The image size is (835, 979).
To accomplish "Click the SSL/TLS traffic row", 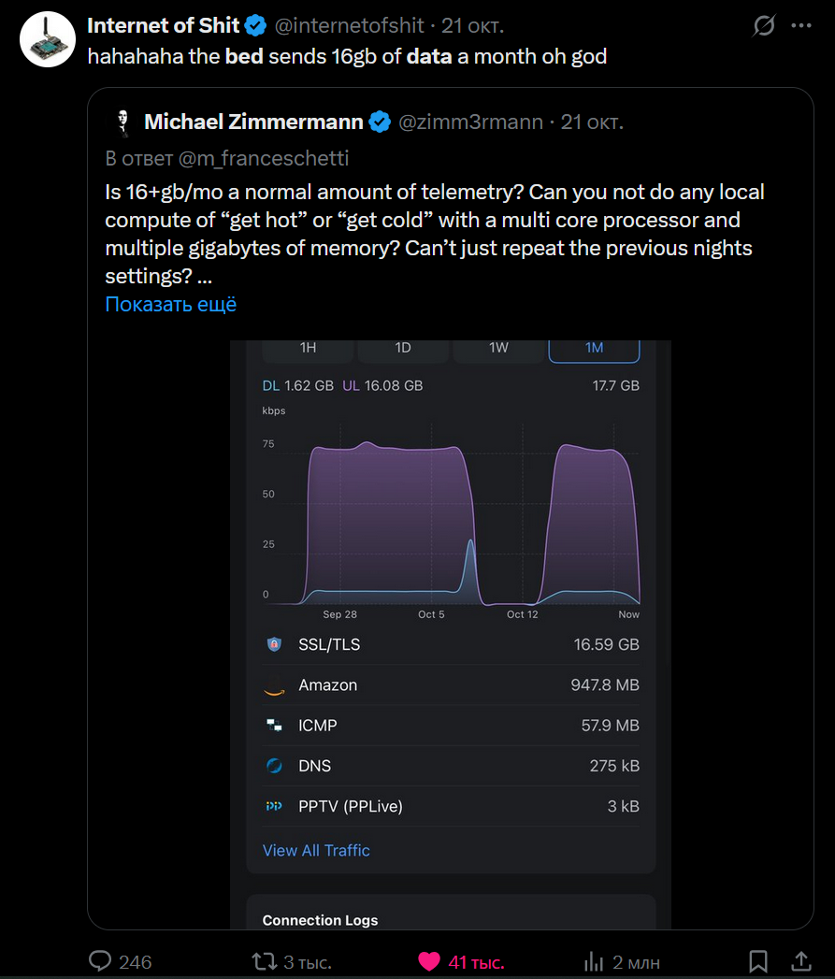I will pos(451,644).
